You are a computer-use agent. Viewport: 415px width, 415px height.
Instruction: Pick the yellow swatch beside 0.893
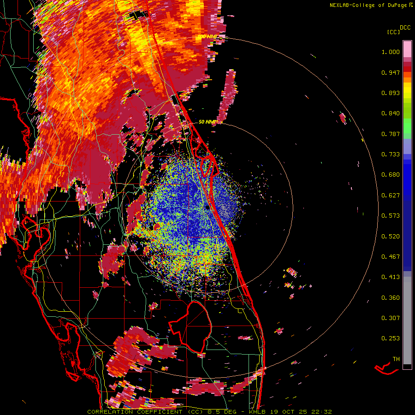[x=407, y=93]
